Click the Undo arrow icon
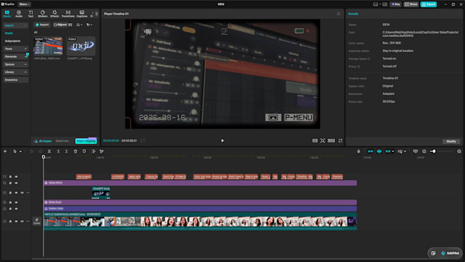 (x=31, y=151)
